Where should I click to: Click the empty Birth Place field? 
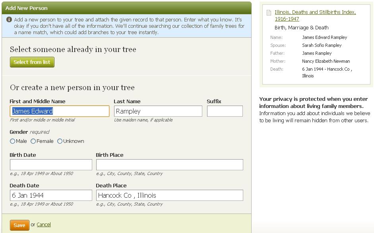pyautogui.click(x=170, y=165)
